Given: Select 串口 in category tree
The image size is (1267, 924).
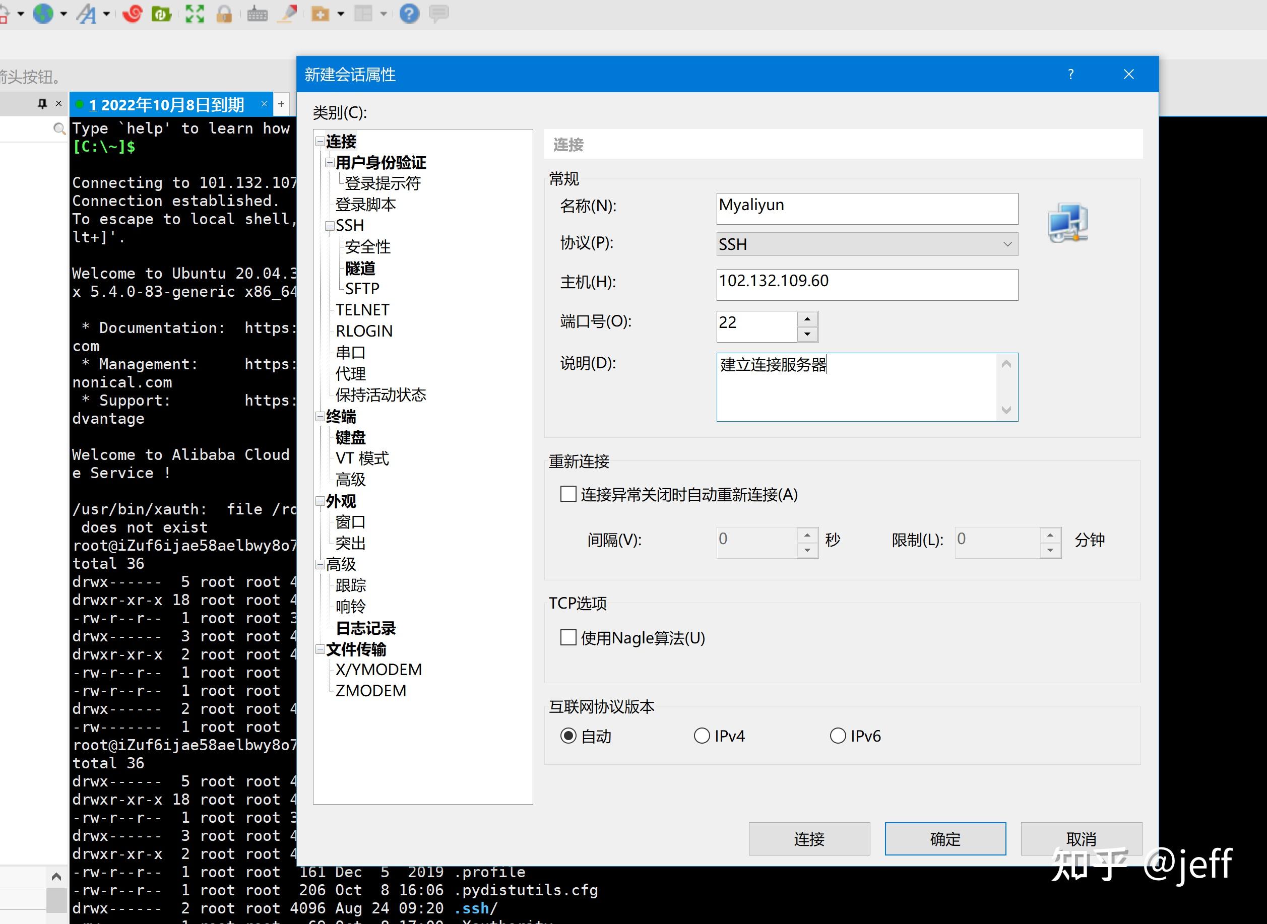Looking at the screenshot, I should (351, 352).
